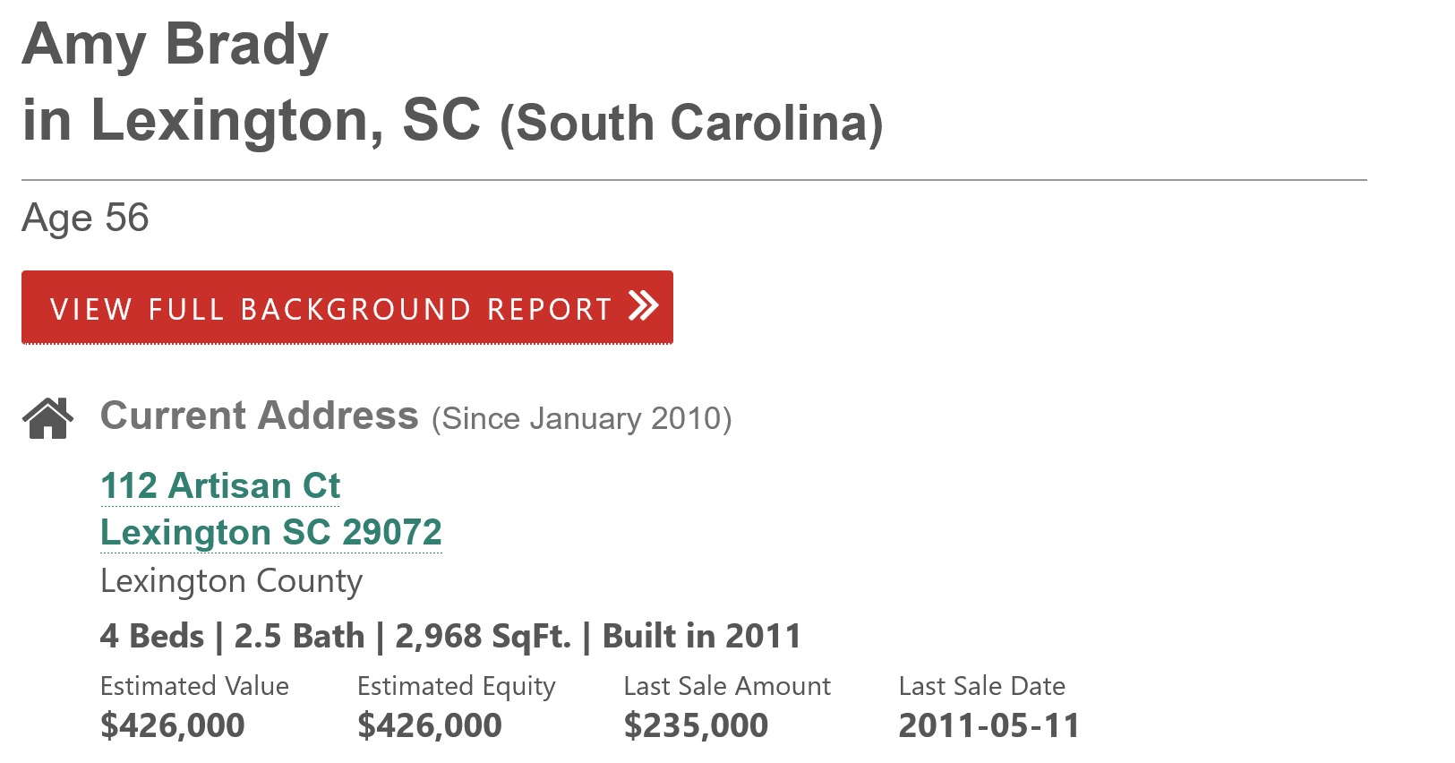Screen dimensions: 1455x763
Task: Click the 4 Beds property detail
Action: click(152, 637)
